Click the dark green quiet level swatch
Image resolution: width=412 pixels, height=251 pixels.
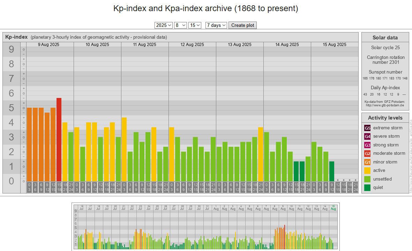(x=367, y=188)
